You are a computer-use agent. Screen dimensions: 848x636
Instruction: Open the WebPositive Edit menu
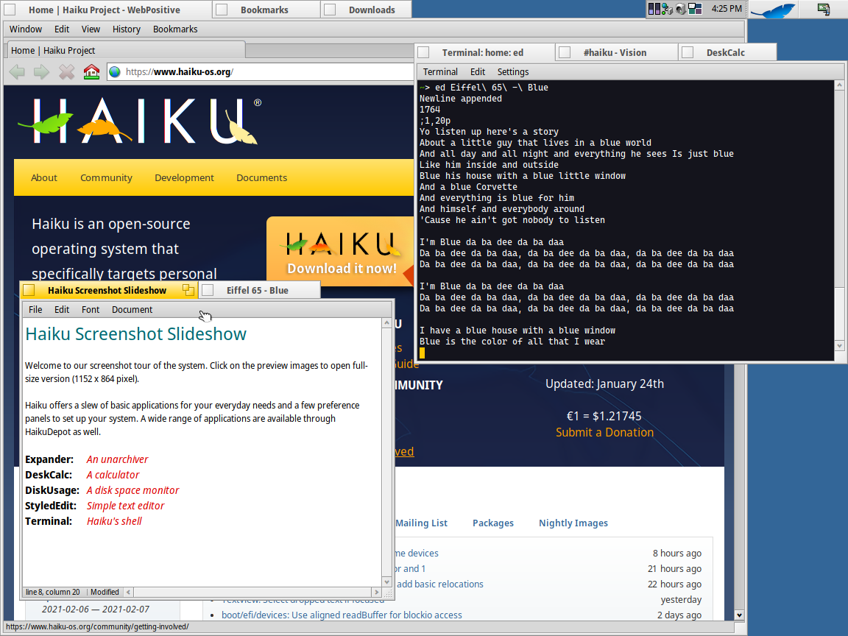pyautogui.click(x=62, y=29)
